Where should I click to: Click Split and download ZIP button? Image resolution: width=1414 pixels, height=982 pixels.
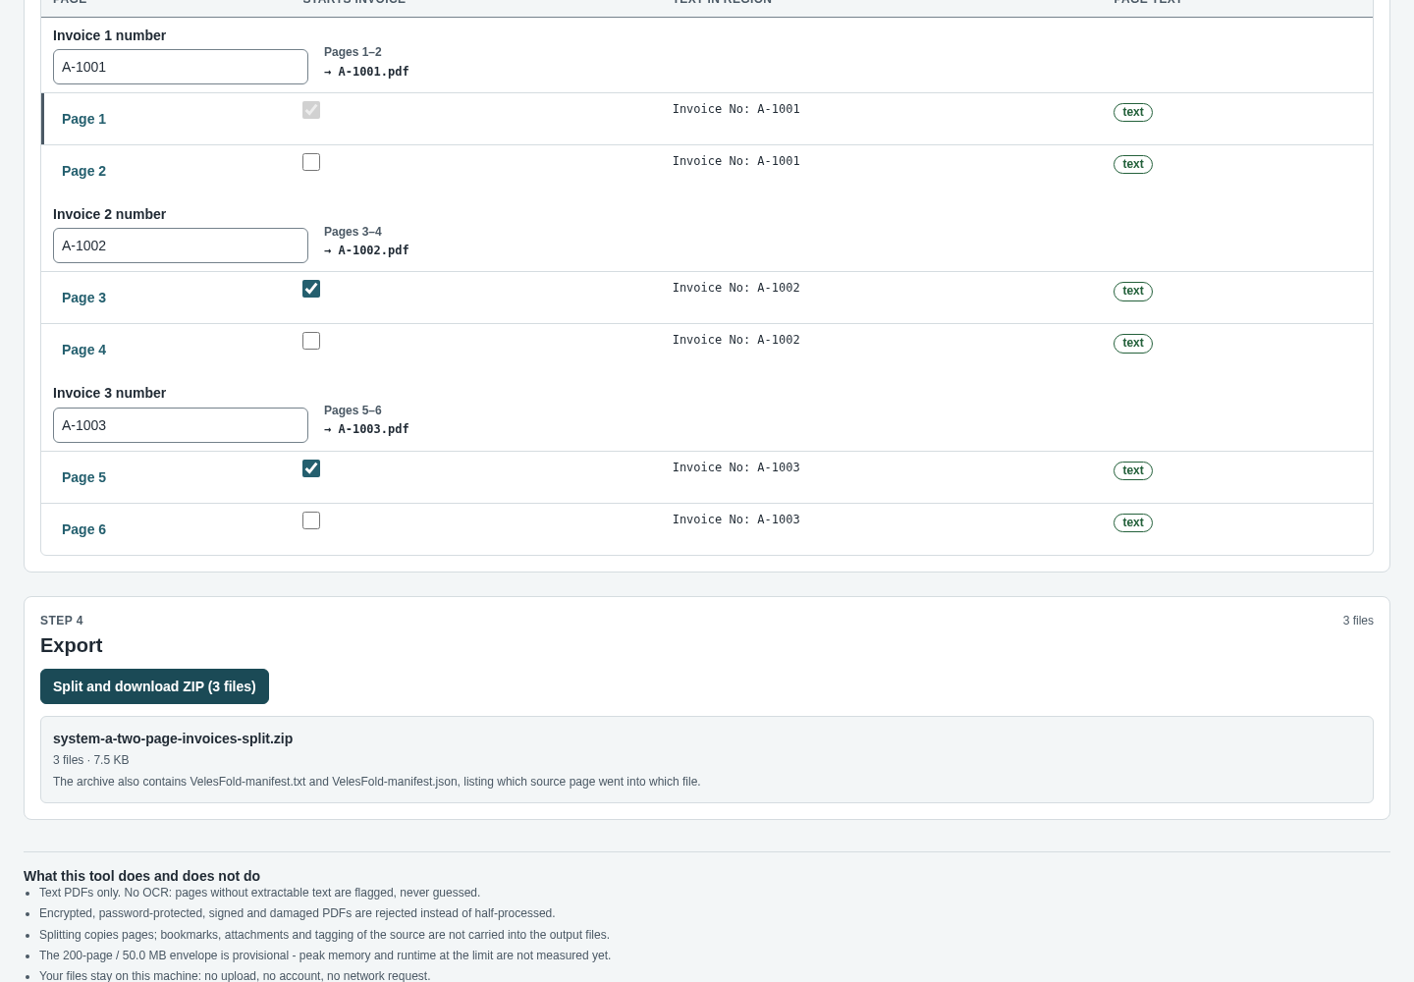click(154, 686)
